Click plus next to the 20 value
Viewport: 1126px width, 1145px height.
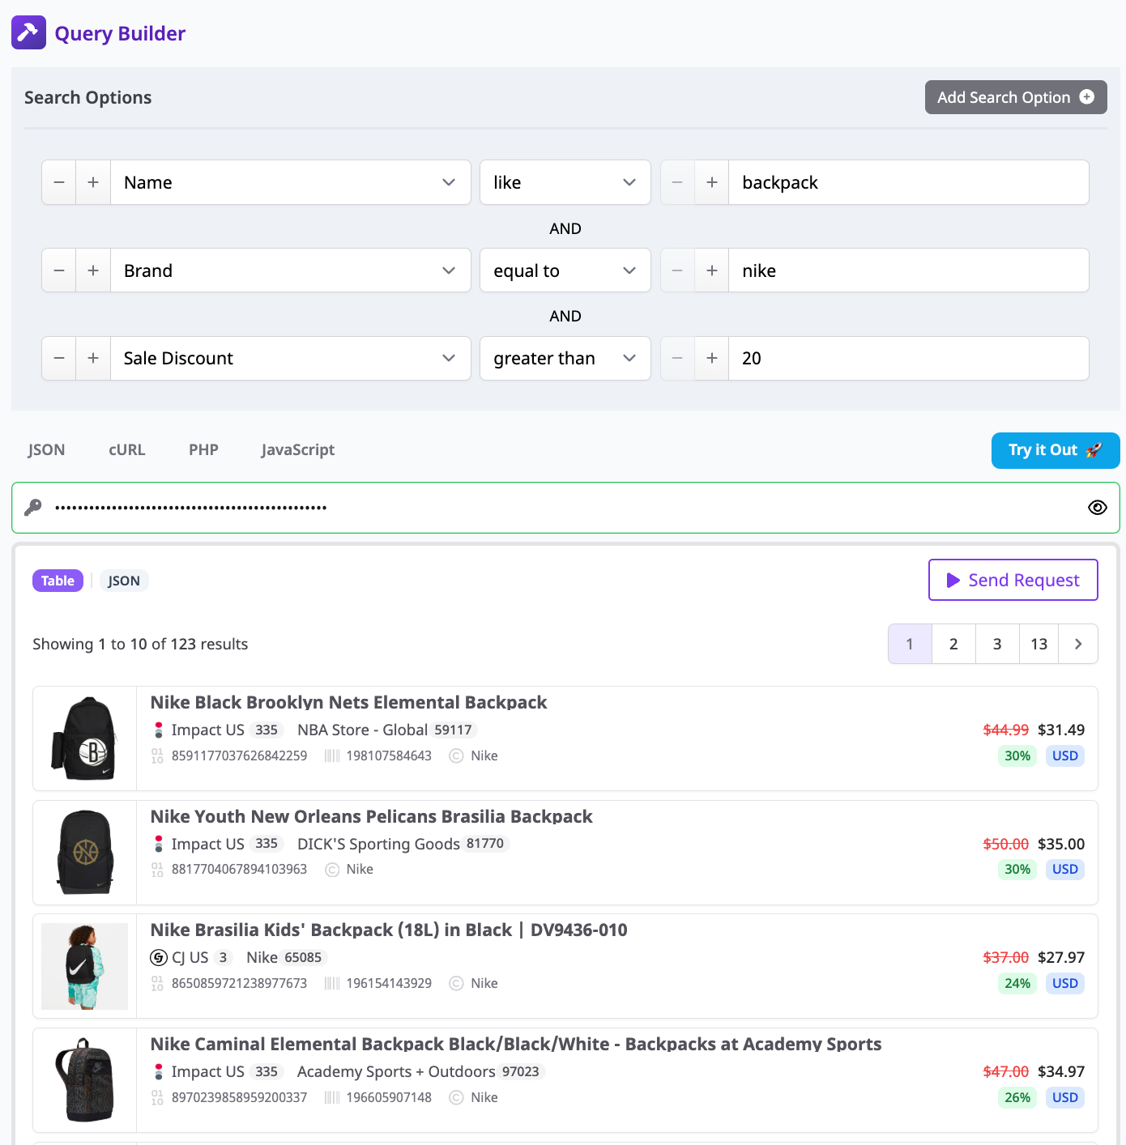pyautogui.click(x=712, y=358)
